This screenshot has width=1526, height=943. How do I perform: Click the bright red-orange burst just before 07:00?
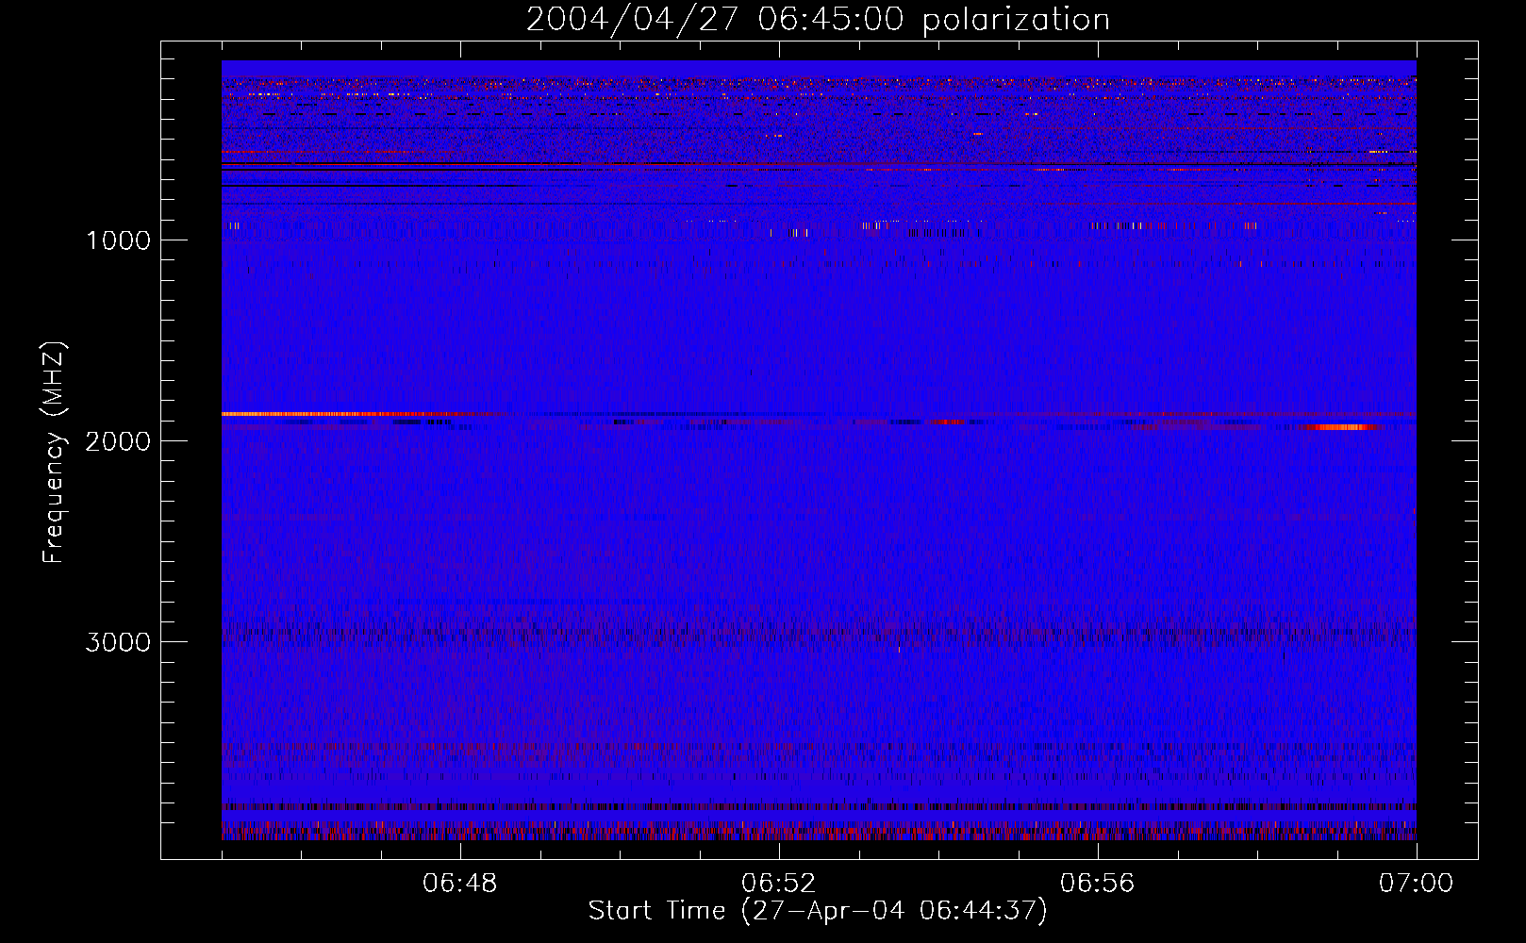[x=1339, y=427]
